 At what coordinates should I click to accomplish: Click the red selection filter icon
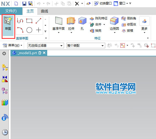pyautogui.click(x=123, y=46)
